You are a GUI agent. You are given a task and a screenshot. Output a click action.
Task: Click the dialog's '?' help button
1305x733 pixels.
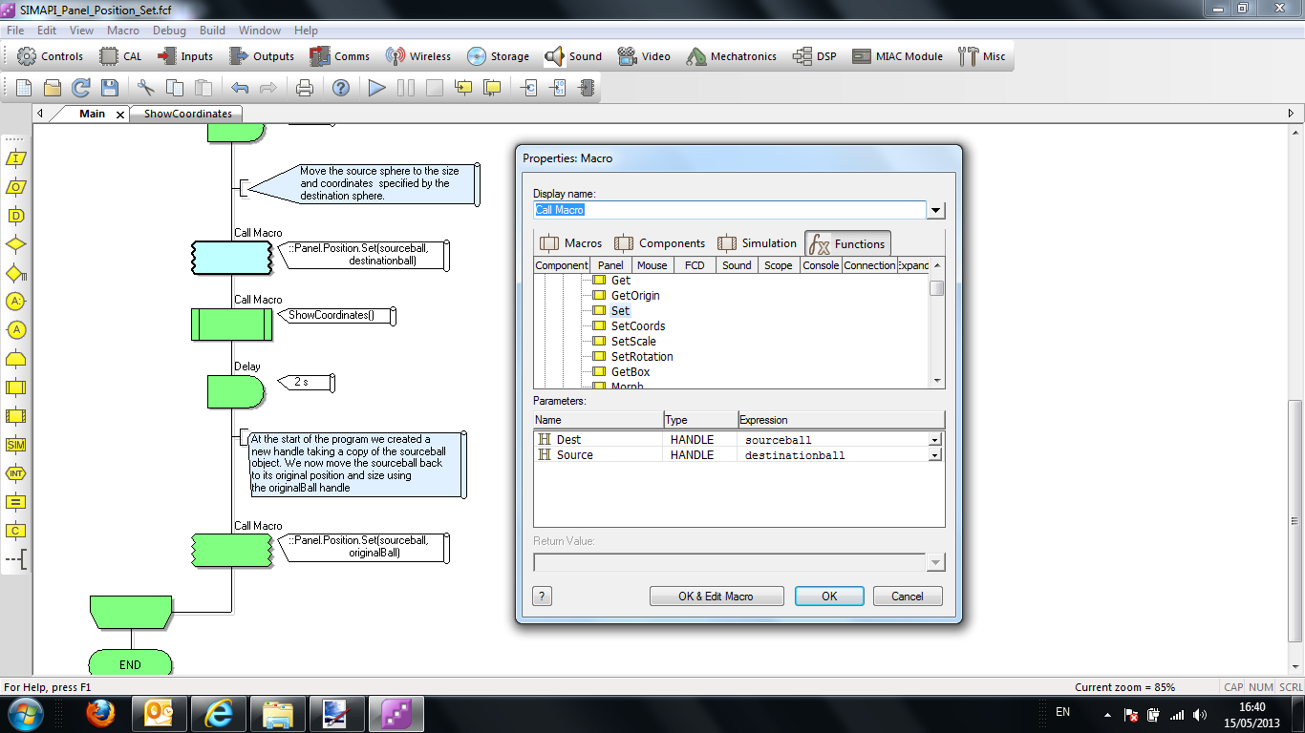(x=543, y=597)
